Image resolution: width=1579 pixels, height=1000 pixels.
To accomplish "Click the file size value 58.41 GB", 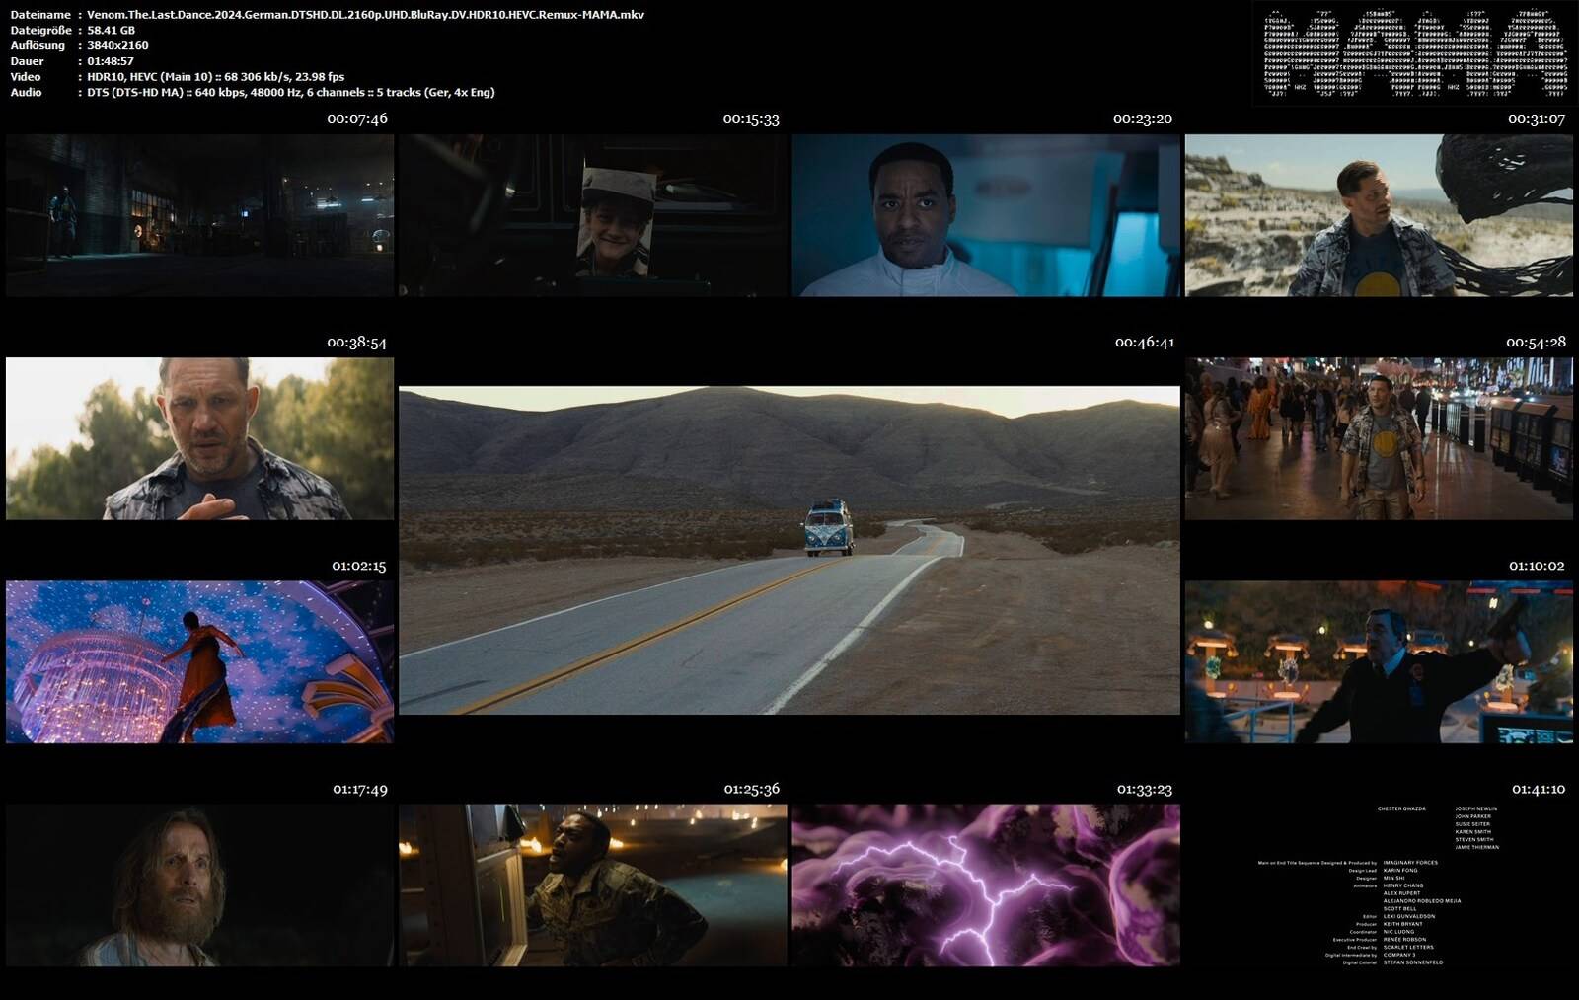I will point(111,31).
